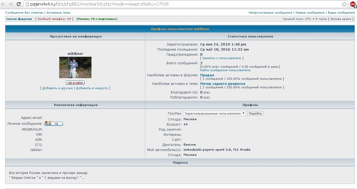Image resolution: width=357 pixels, height=189 pixels.
Task: Click the 'Jabber:' label
Action: (36, 150)
